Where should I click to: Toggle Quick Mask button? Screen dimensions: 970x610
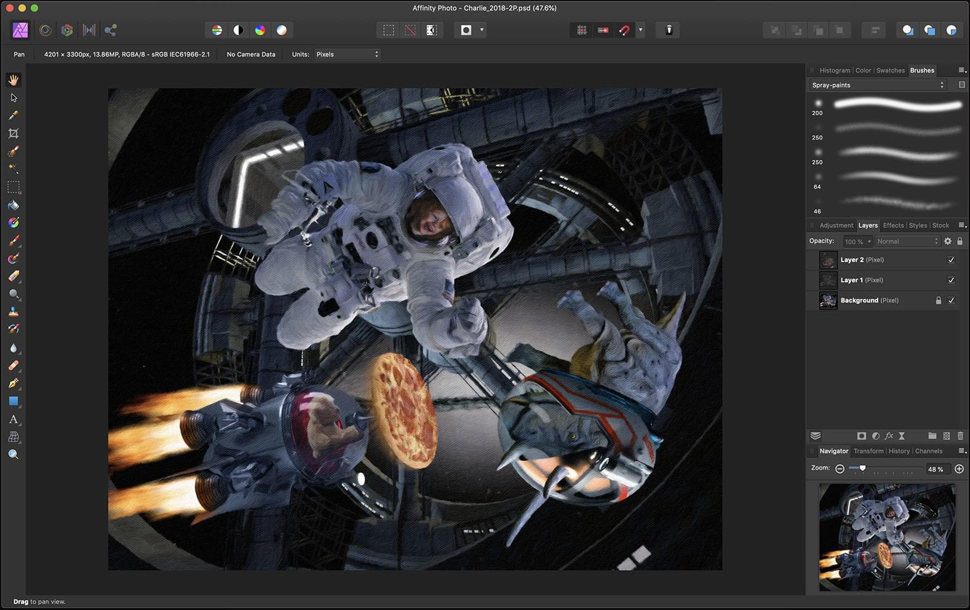[466, 30]
